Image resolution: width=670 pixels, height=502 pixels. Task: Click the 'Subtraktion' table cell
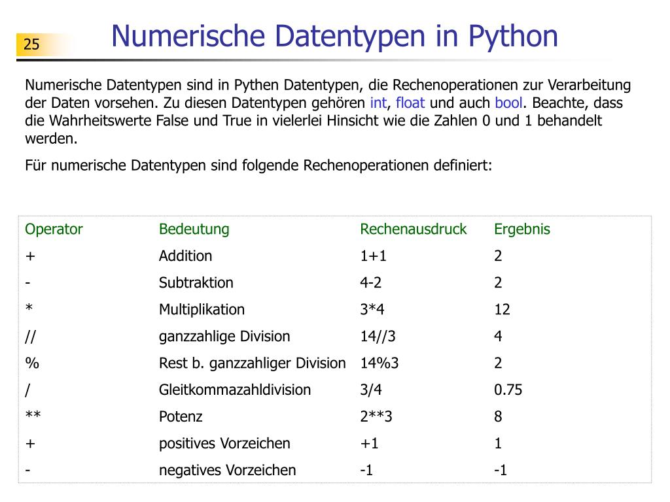pos(196,282)
